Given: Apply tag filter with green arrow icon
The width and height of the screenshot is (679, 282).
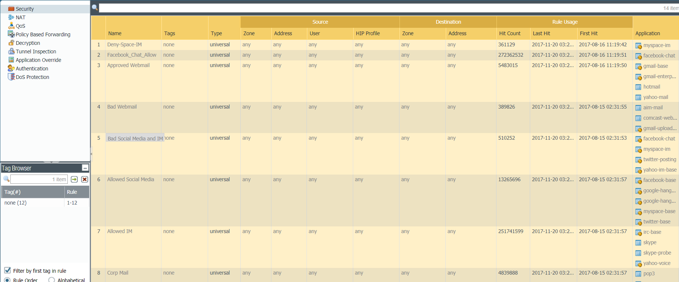Looking at the screenshot, I should coord(74,179).
